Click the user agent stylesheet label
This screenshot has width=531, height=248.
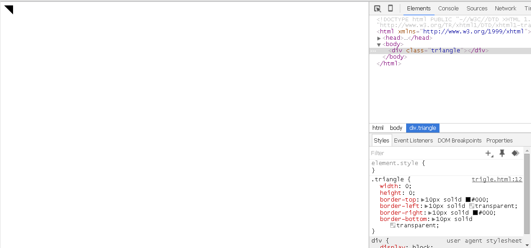(484, 241)
